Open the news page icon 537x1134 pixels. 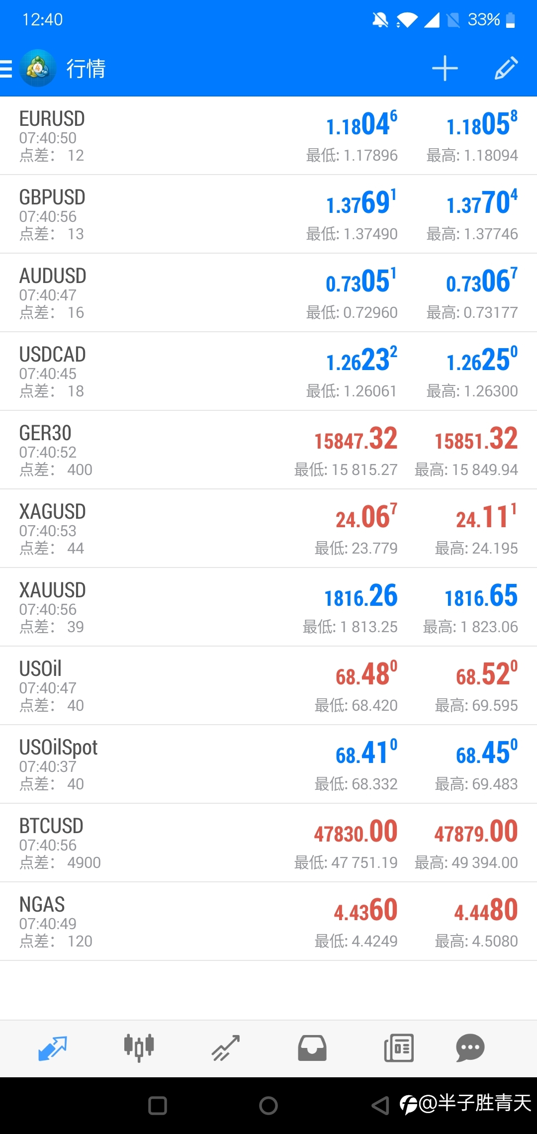[x=399, y=1047]
